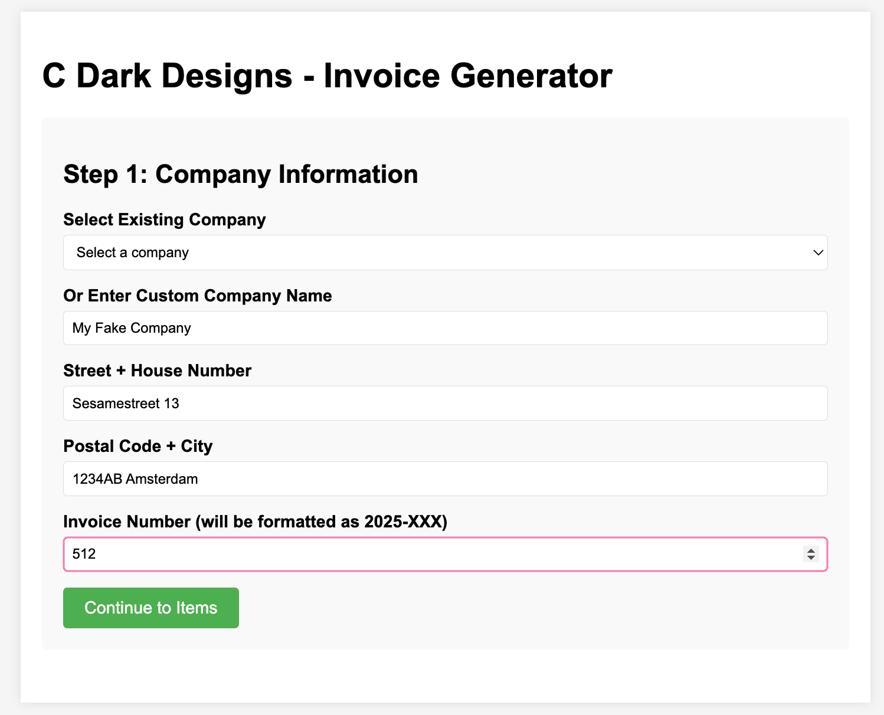Open the Select a company dropdown

(x=445, y=252)
